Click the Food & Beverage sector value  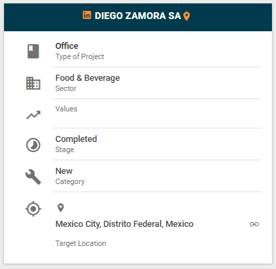pyautogui.click(x=87, y=78)
